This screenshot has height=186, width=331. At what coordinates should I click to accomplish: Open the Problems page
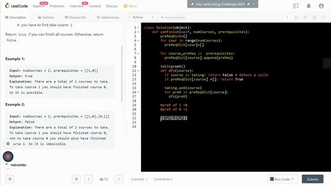[57, 6]
